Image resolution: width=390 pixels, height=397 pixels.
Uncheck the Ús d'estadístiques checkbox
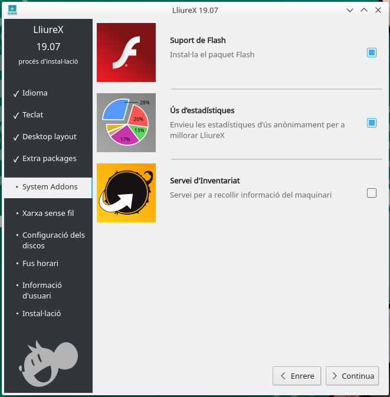tap(372, 123)
